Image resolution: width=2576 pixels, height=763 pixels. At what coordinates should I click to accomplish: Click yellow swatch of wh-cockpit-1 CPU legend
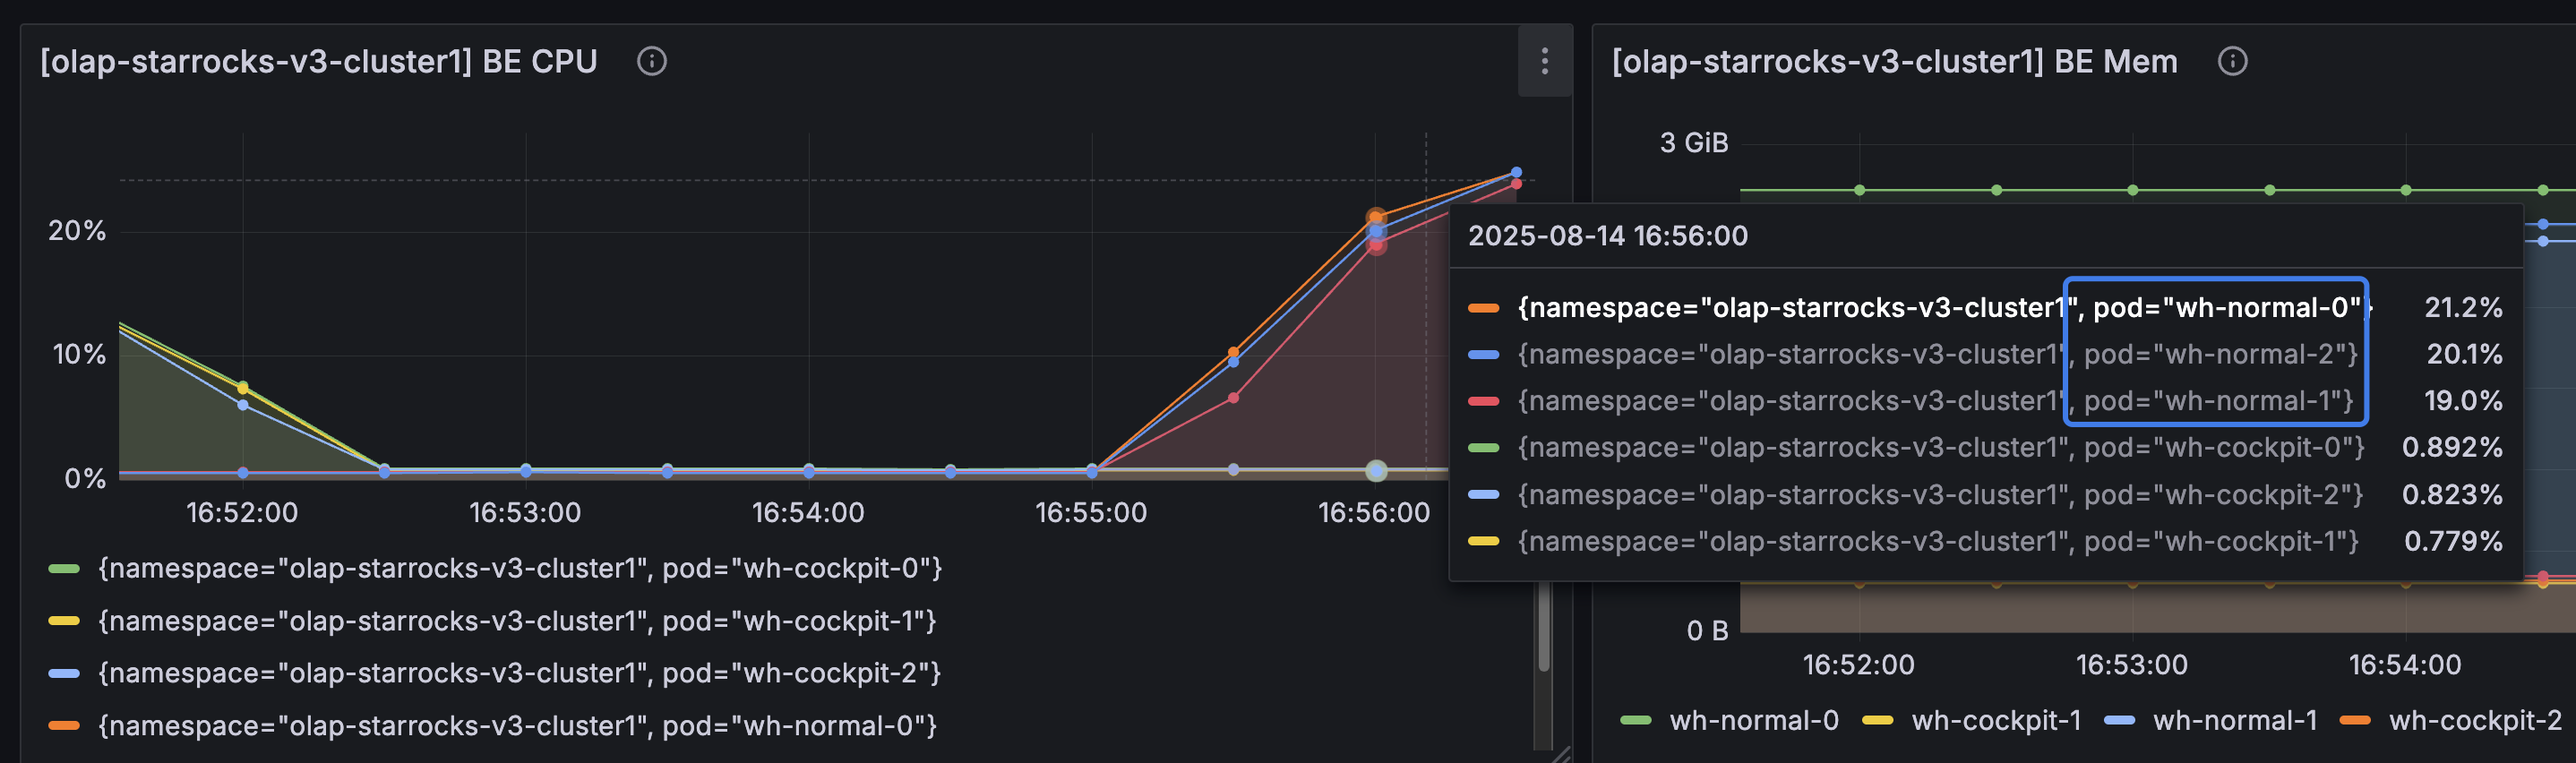64,621
